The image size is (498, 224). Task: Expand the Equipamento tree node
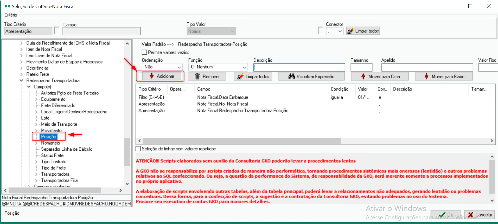click(x=36, y=99)
